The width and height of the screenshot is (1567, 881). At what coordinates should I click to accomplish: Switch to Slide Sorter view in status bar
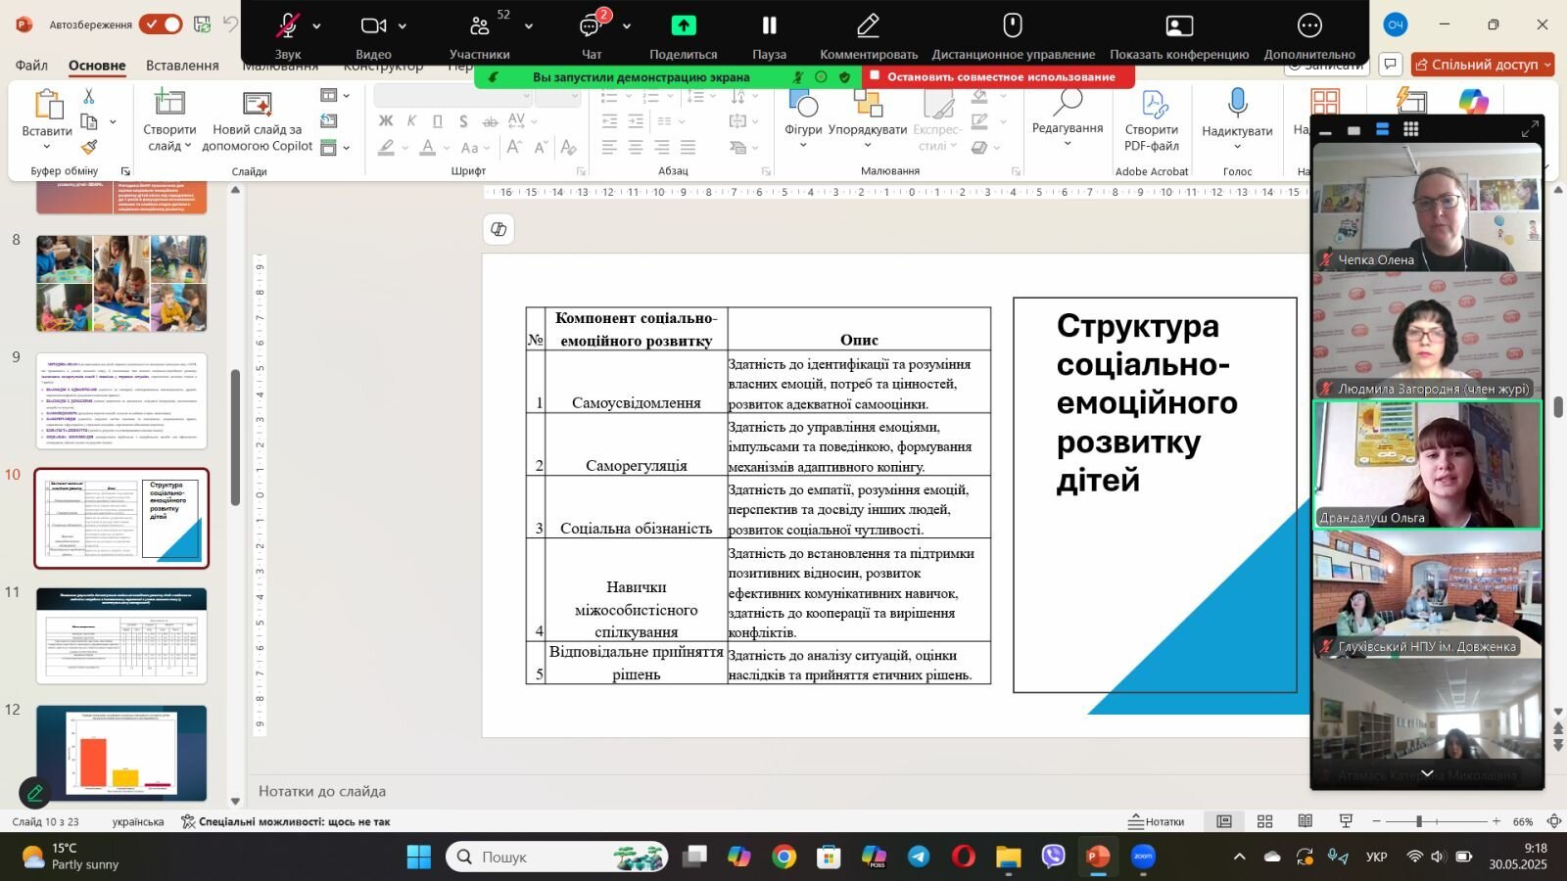tap(1265, 821)
